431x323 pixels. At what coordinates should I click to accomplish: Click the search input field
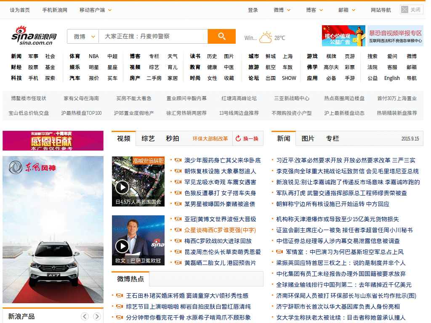(153, 36)
